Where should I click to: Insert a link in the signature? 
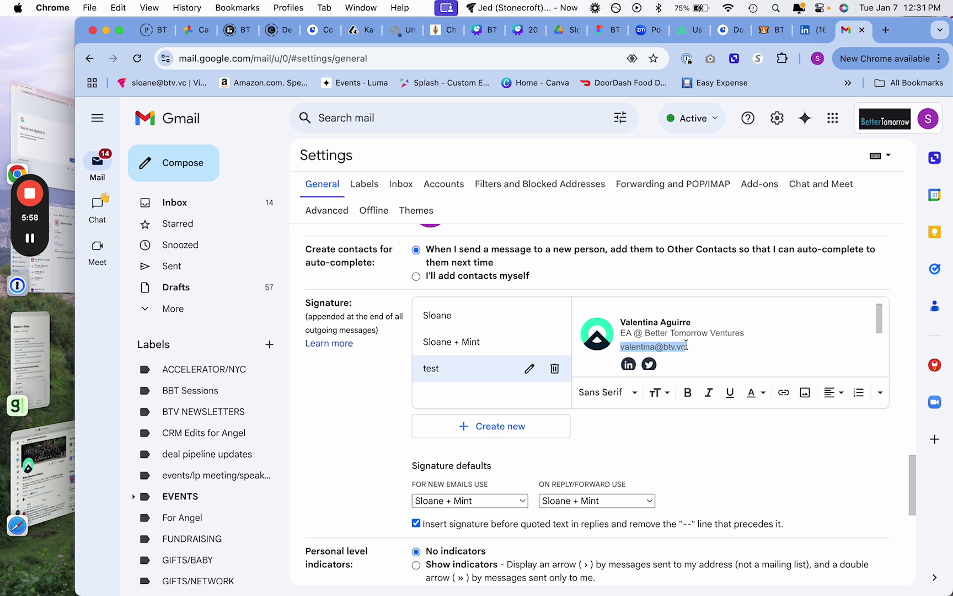(783, 392)
